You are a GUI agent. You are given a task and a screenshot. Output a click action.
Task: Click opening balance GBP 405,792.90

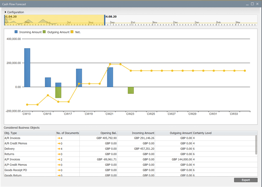(x=106, y=138)
